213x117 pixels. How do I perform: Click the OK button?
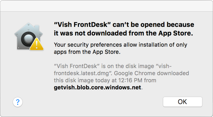pos(182,102)
